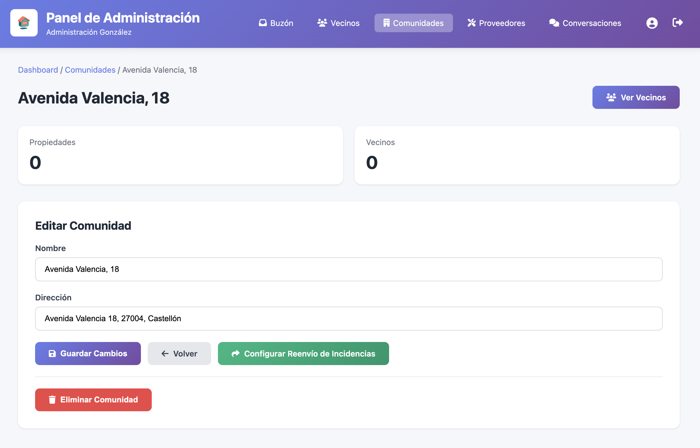This screenshot has width=700, height=448.
Task: Focus the Nombre text field
Action: 349,269
